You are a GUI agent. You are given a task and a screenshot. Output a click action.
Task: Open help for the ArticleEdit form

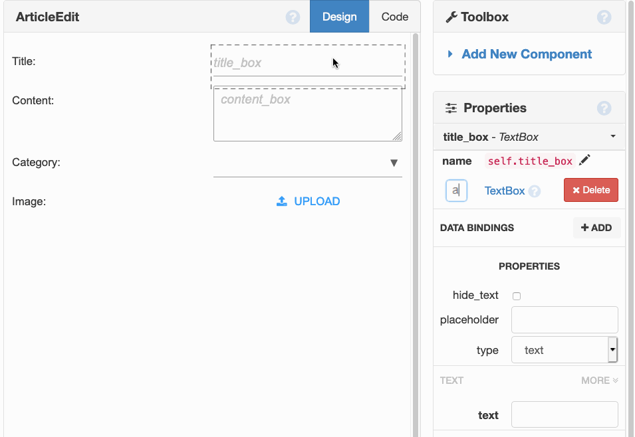(293, 17)
